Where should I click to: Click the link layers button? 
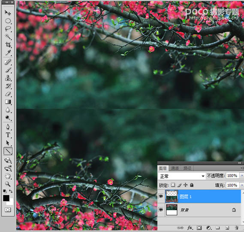point(180,228)
